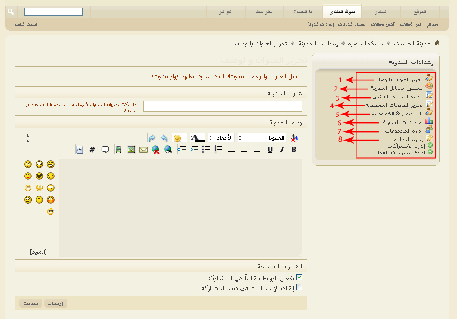
Task: Switch to the الموقع tab
Action: (x=420, y=12)
